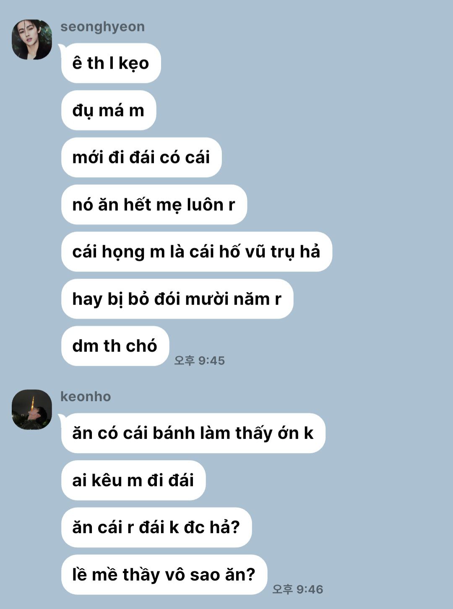453x609 pixels.
Task: Select the message "ai kêu m đi đái"
Action: (133, 480)
